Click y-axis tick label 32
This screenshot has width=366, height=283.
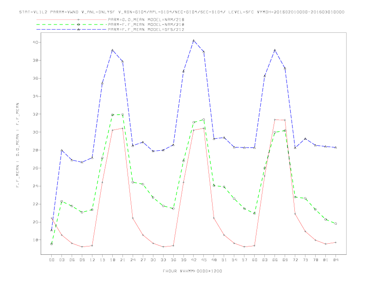click(x=36, y=114)
